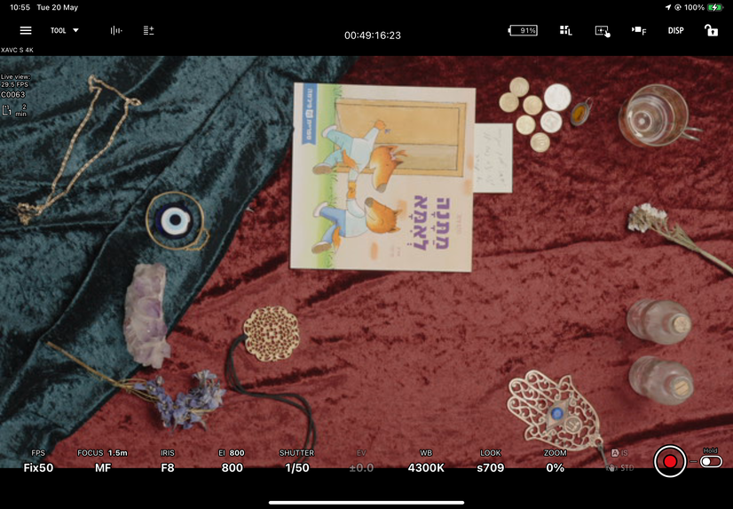
Task: Open the grid layout L icon
Action: [x=565, y=31]
